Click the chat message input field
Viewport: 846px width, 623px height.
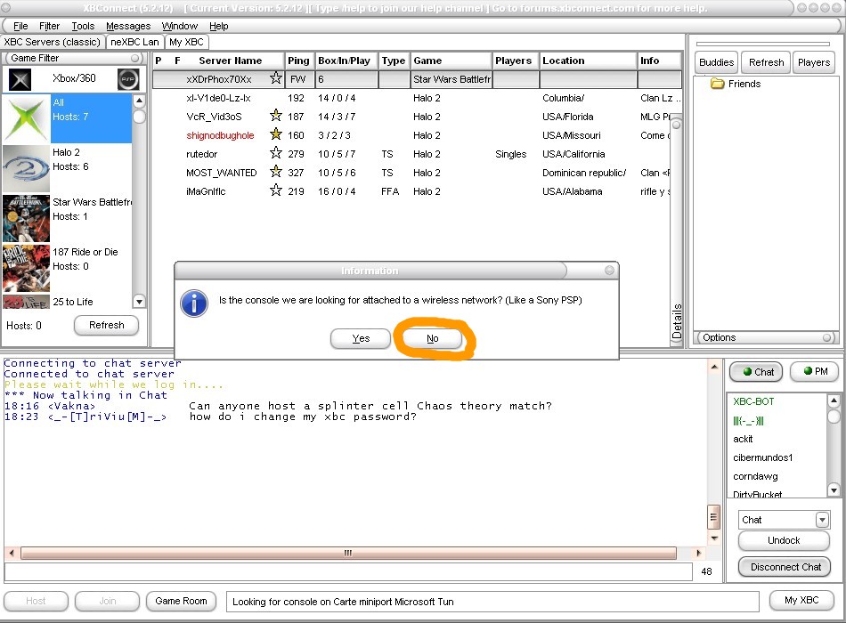[348, 571]
